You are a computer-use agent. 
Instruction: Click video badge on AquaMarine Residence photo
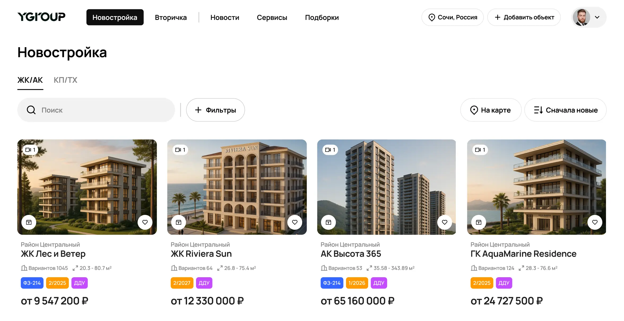pyautogui.click(x=480, y=150)
